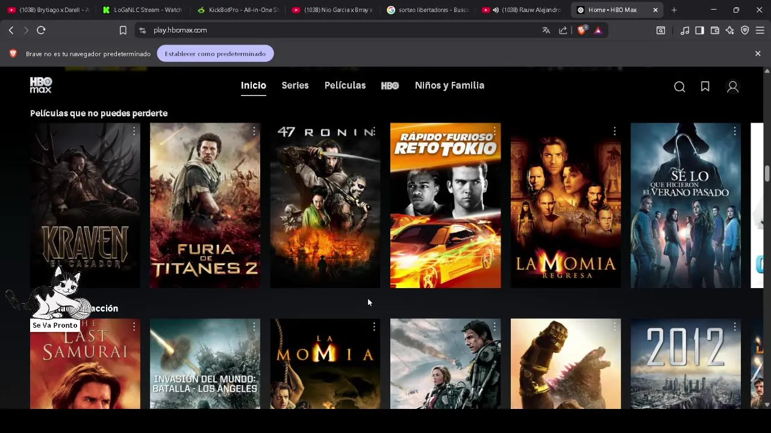Open the bookmark list icon in HBO Max header
This screenshot has height=433, width=771.
click(x=705, y=87)
